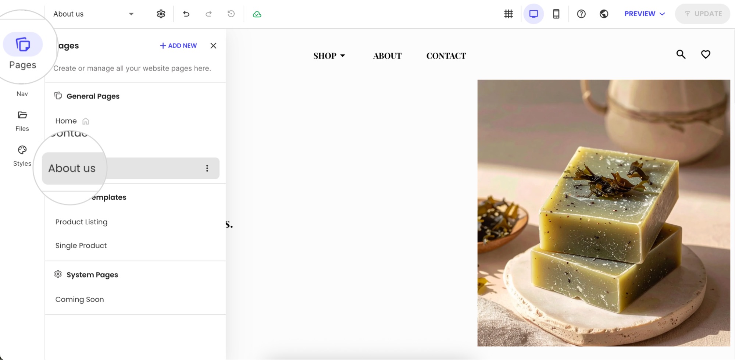735x360 pixels.
Task: Open the PREVIEW dropdown
Action: (x=645, y=14)
